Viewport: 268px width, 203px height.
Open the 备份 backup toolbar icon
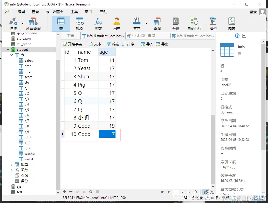[176, 24]
